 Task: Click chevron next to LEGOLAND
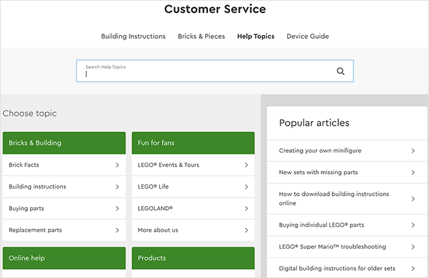(x=246, y=209)
